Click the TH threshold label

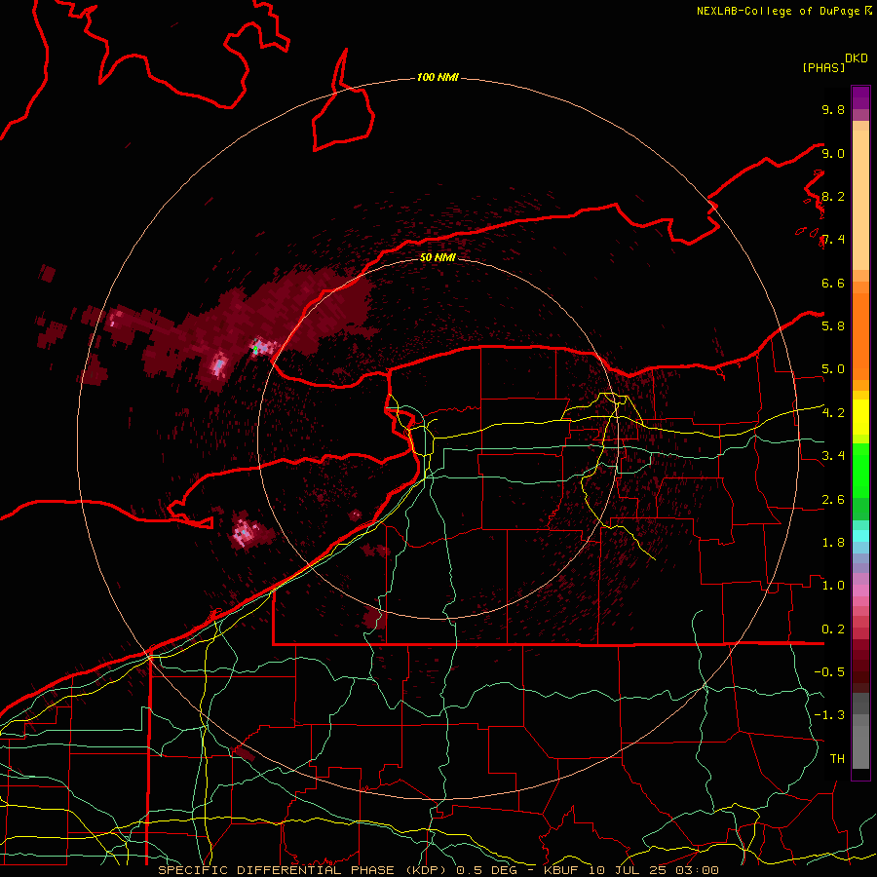click(x=837, y=759)
